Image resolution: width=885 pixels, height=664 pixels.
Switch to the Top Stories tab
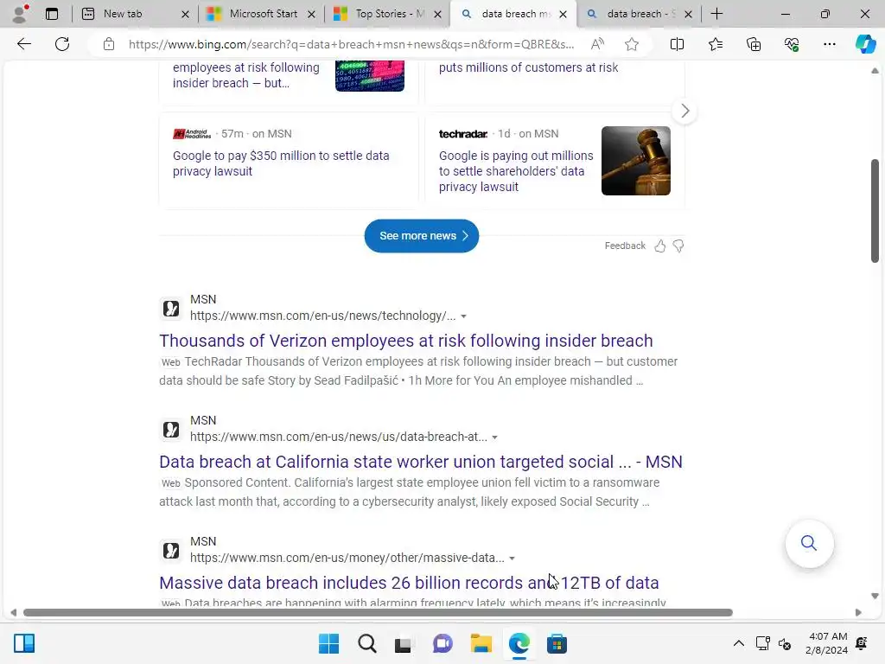(390, 14)
